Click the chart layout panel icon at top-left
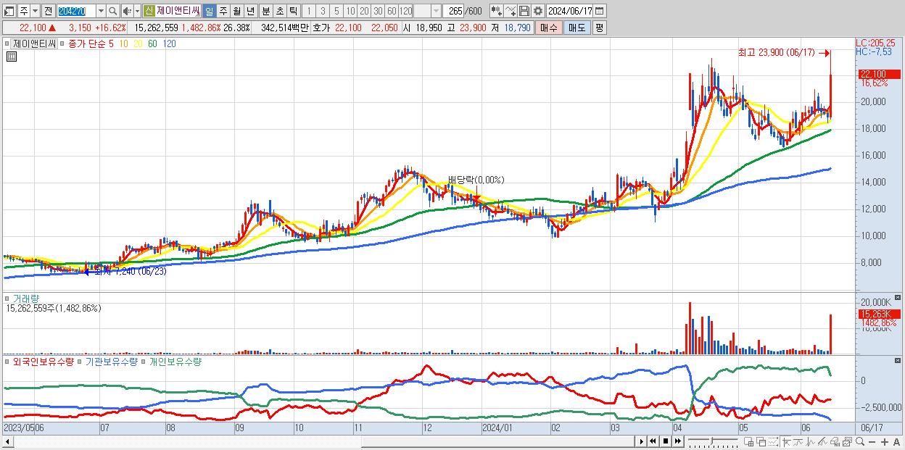This screenshot has height=450, width=905. point(9,12)
